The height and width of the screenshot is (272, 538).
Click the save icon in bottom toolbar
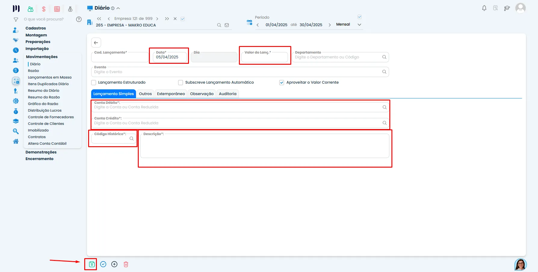pyautogui.click(x=92, y=264)
